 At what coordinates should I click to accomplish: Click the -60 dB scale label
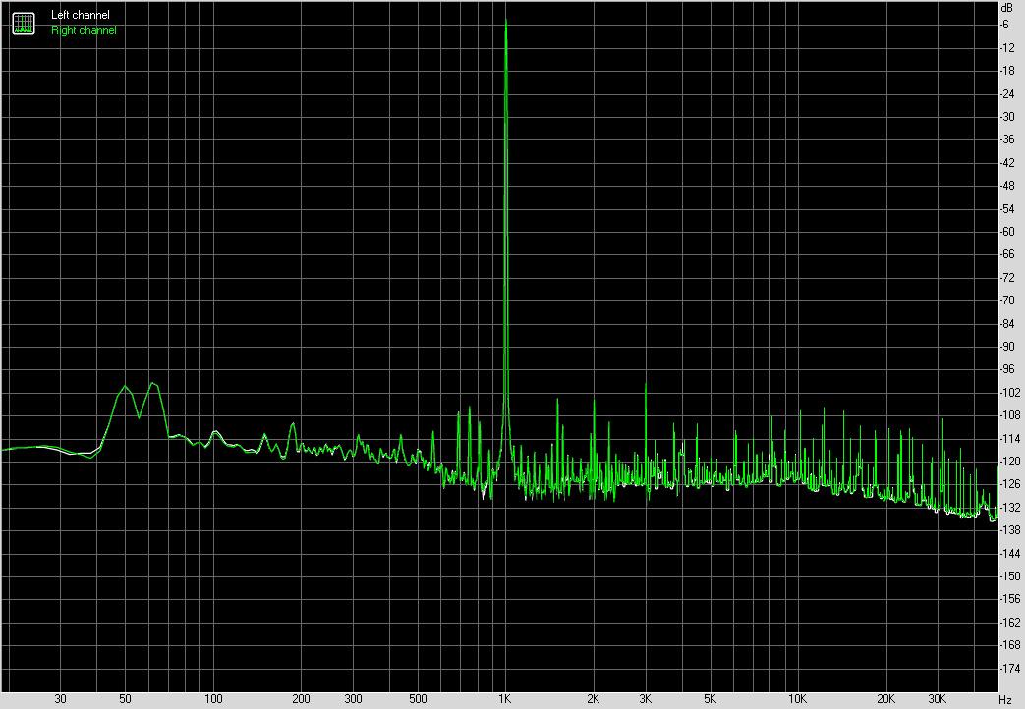[1006, 232]
